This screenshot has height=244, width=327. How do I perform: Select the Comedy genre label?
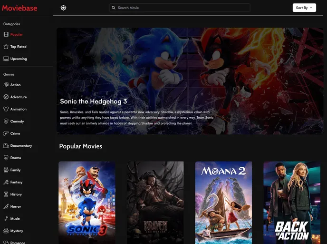(17, 121)
